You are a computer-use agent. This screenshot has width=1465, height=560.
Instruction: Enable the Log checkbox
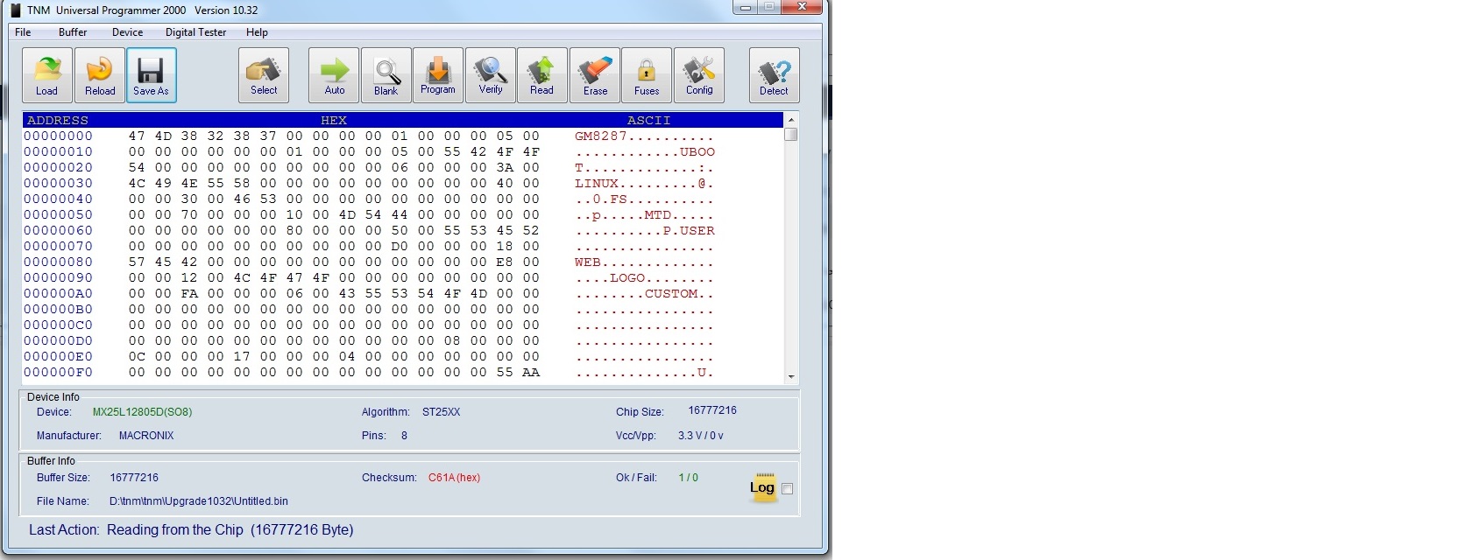click(787, 489)
